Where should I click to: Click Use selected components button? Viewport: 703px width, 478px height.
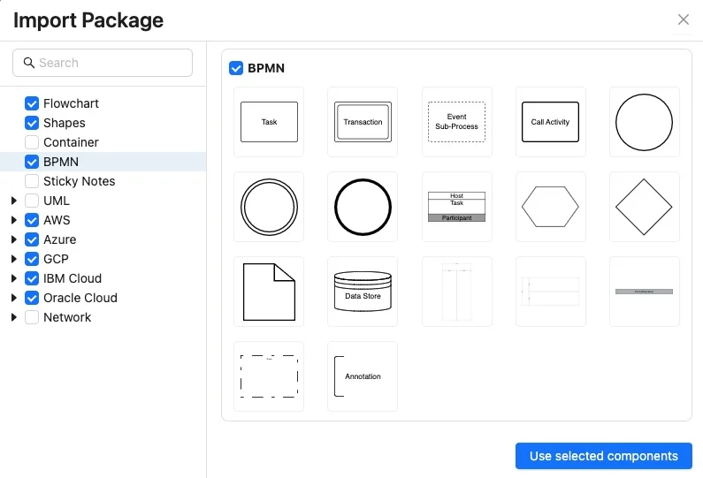click(603, 456)
